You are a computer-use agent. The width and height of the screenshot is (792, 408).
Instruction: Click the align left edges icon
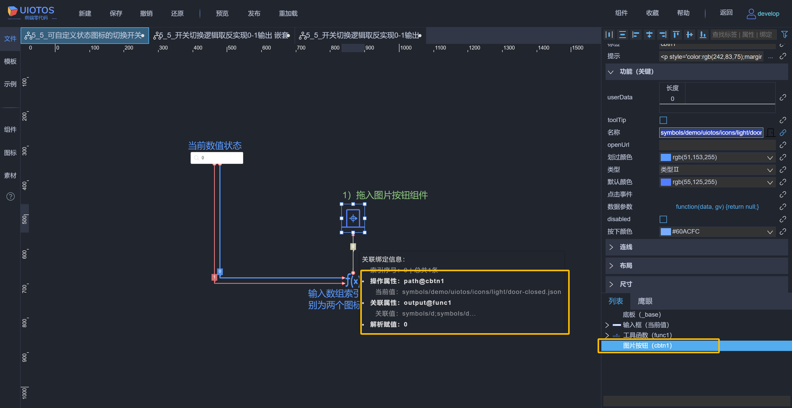click(636, 35)
